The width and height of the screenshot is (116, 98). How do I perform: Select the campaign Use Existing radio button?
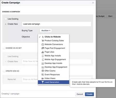pos(6,19)
